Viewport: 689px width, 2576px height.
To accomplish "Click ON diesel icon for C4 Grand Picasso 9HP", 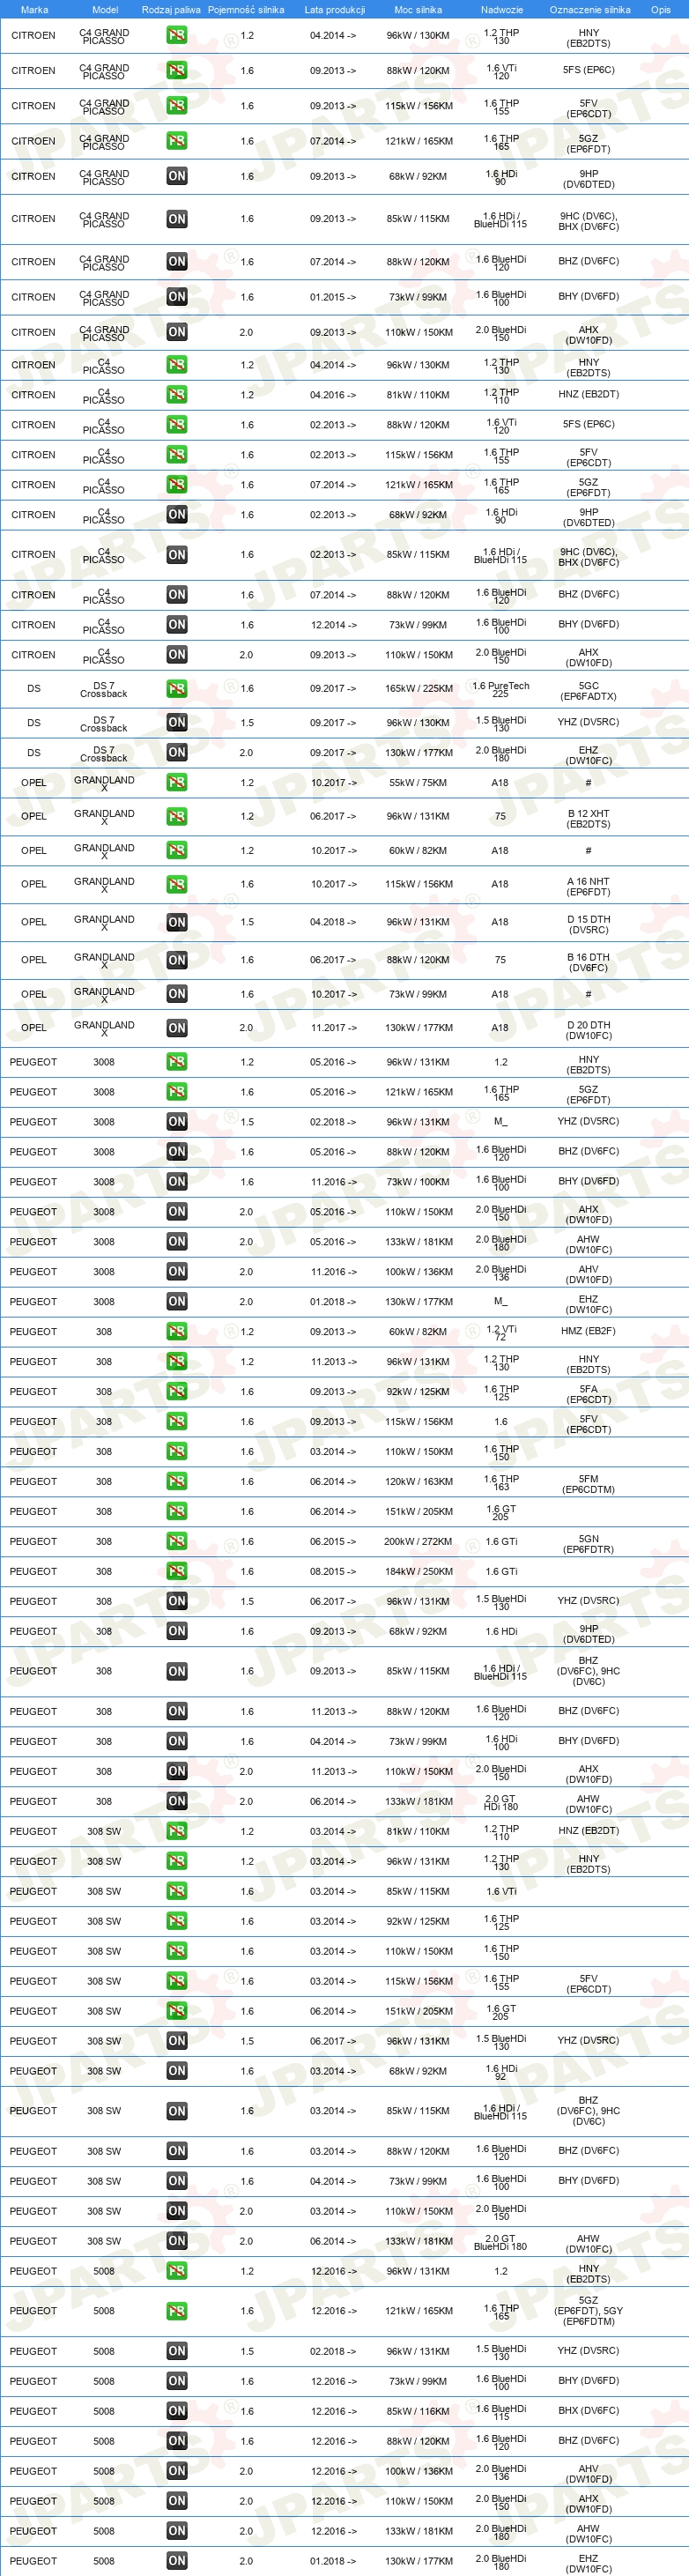I will tap(177, 176).
